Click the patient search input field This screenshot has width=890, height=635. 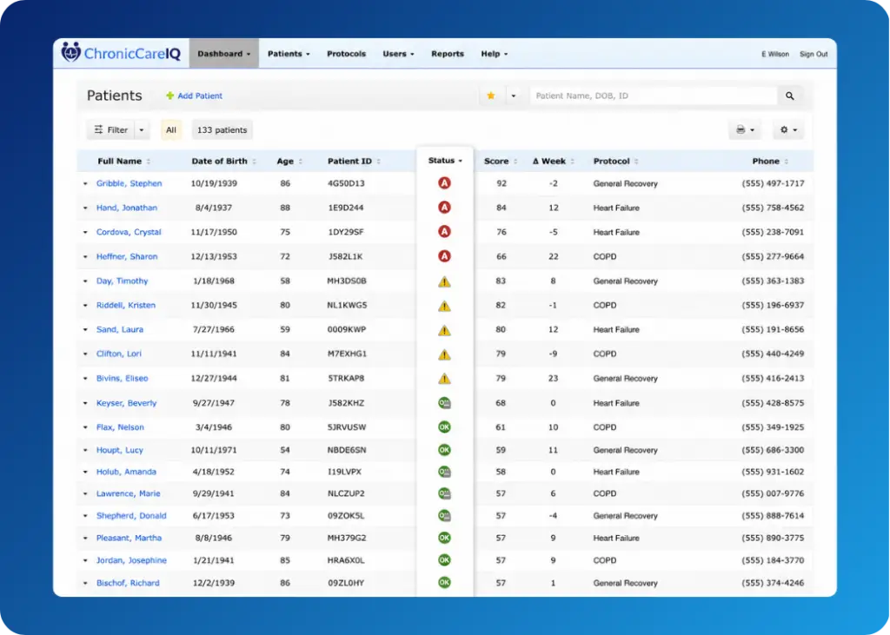(653, 96)
